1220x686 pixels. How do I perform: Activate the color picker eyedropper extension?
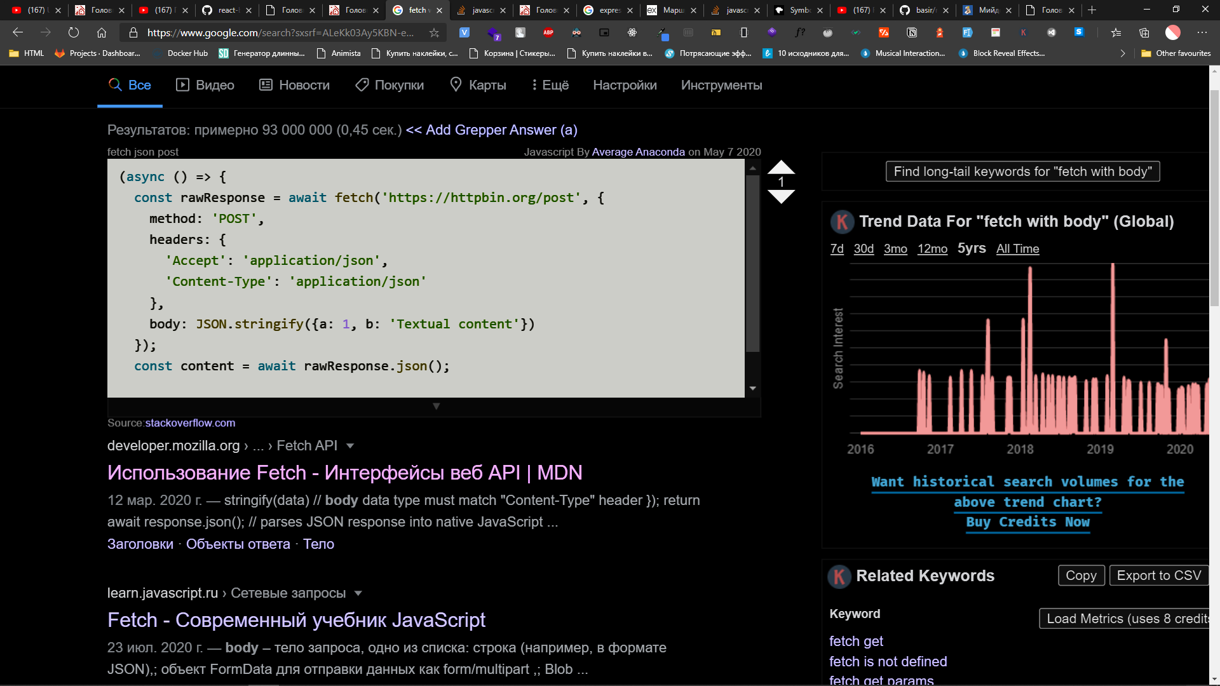pos(661,33)
